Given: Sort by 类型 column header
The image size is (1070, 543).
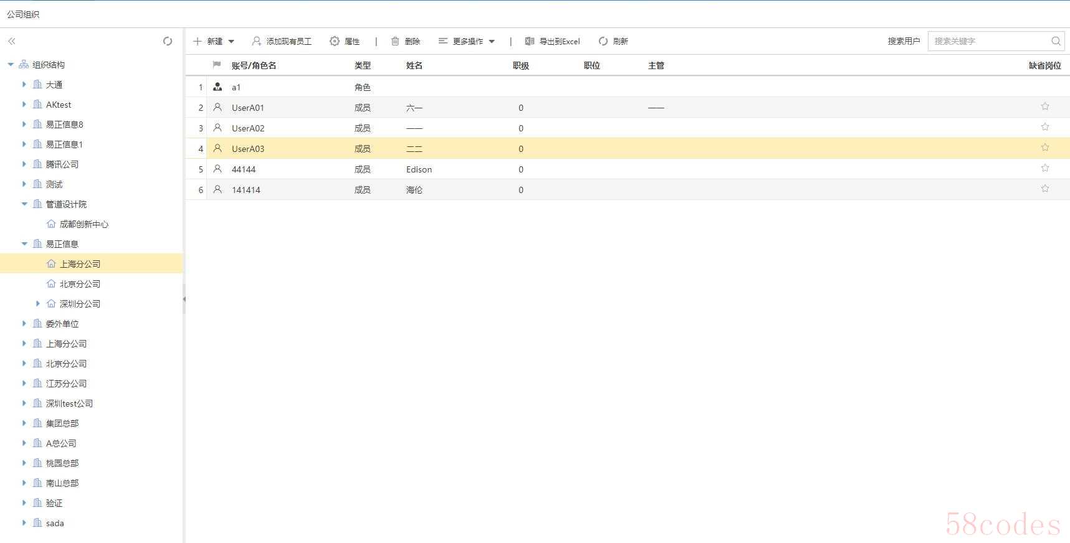Looking at the screenshot, I should click(363, 65).
